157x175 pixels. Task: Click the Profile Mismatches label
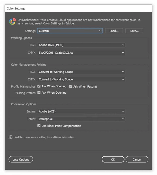[24, 86]
